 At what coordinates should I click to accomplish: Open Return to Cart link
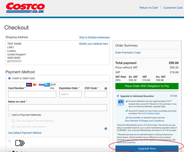(x=149, y=8)
